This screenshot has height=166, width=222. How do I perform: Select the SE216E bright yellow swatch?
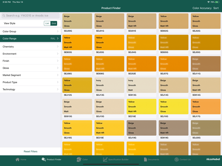[x=141, y=107]
